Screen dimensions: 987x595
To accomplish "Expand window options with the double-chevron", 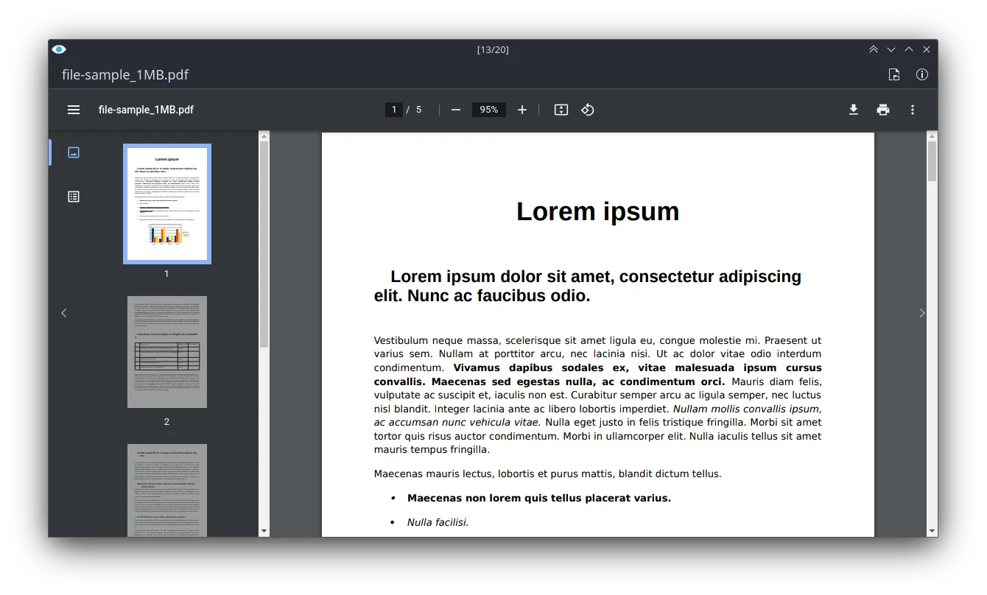I will pos(874,49).
